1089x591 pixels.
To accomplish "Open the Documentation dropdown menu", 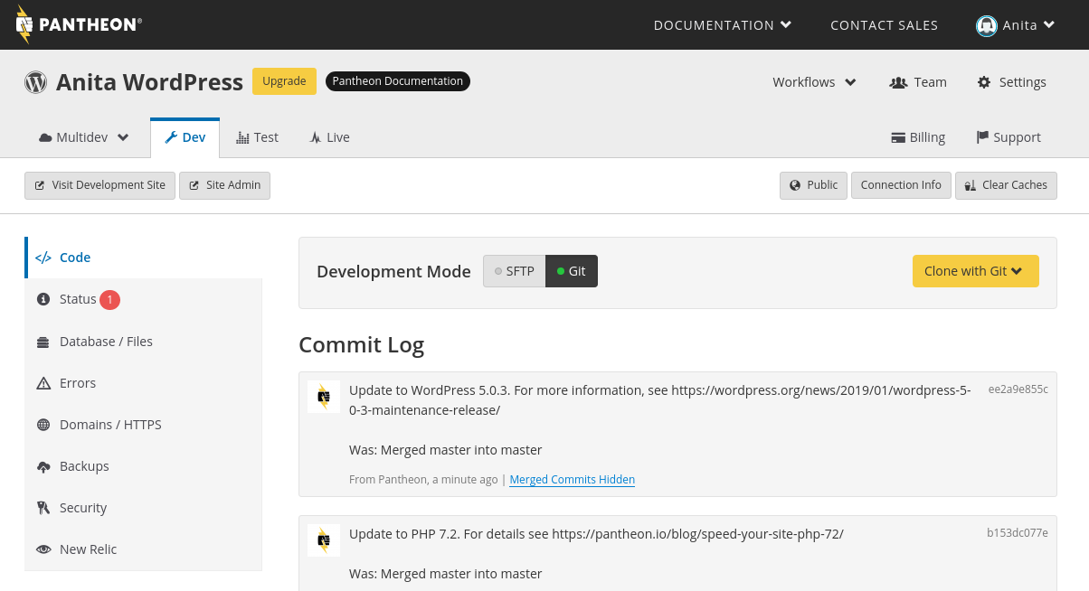I will tap(723, 25).
